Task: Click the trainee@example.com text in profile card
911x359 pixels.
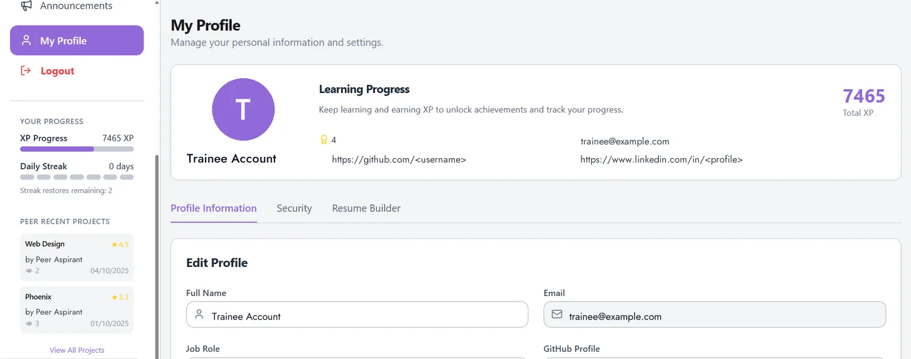Action: pyautogui.click(x=625, y=141)
